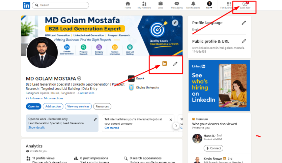Screen dimensions: 282x163
Task: Open Hana K. profile name
Action: 209,136
